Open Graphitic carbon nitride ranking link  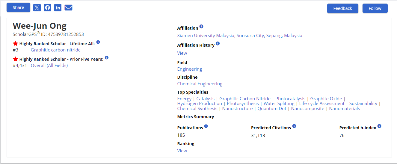[56, 50]
